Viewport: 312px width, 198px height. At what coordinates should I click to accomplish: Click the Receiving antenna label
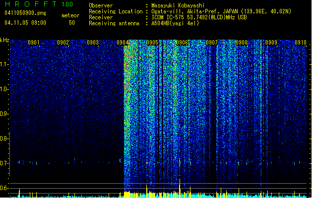[x=114, y=23]
